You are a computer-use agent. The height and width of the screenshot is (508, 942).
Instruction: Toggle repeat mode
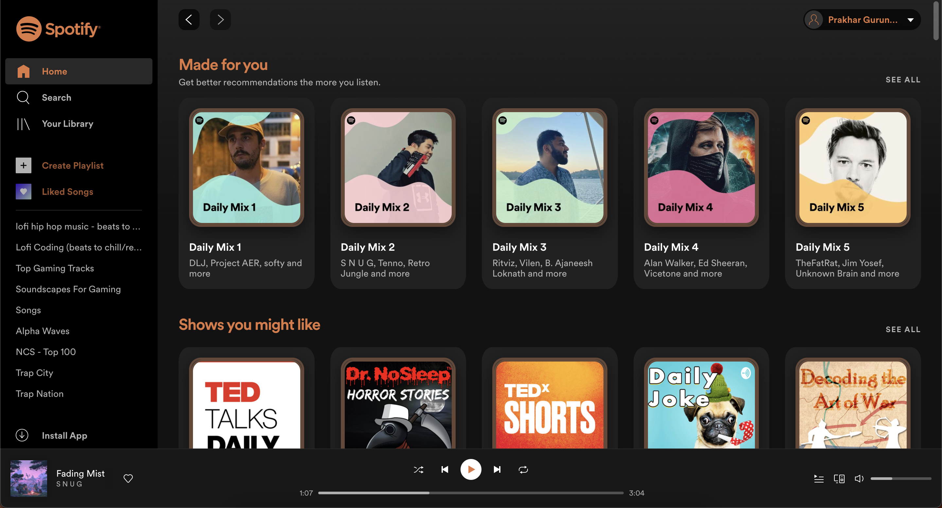pyautogui.click(x=523, y=470)
